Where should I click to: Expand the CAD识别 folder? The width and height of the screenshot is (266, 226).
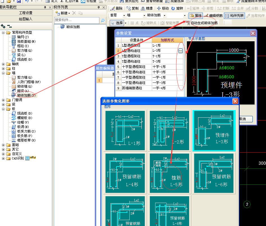pyautogui.click(x=3, y=158)
